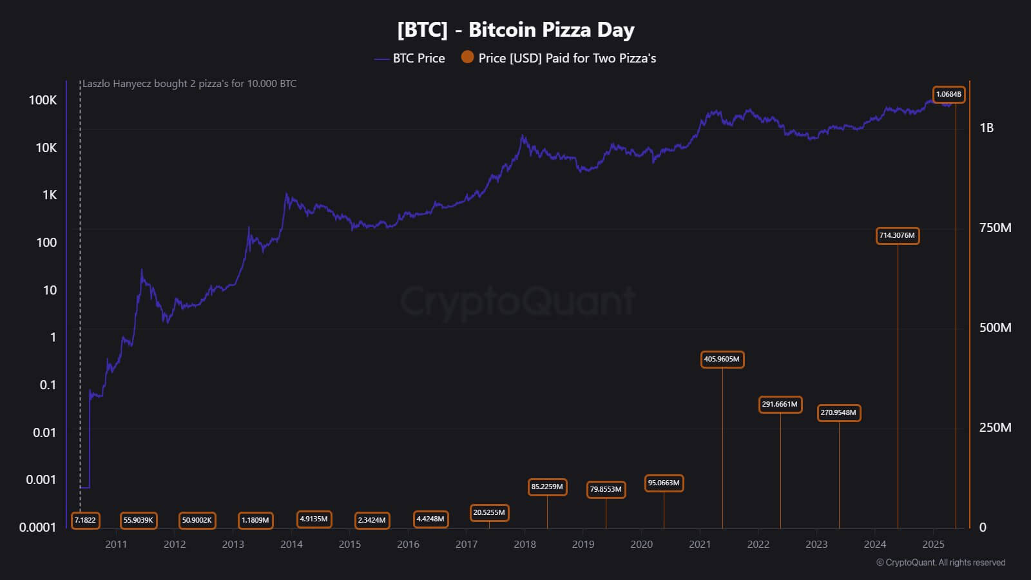Select the 714.3076M data label

(x=898, y=235)
